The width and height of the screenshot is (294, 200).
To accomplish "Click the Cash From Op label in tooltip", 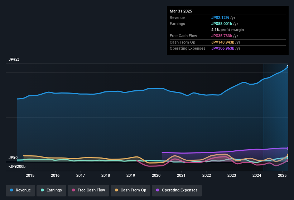I will [x=182, y=42].
